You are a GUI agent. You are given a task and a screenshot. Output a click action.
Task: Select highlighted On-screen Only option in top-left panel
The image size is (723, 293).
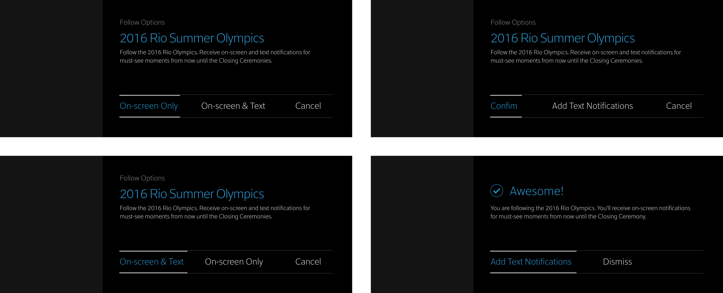point(149,106)
